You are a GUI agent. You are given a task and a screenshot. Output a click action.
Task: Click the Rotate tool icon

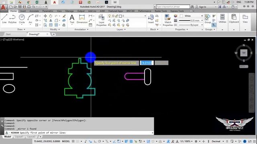pos(51,16)
